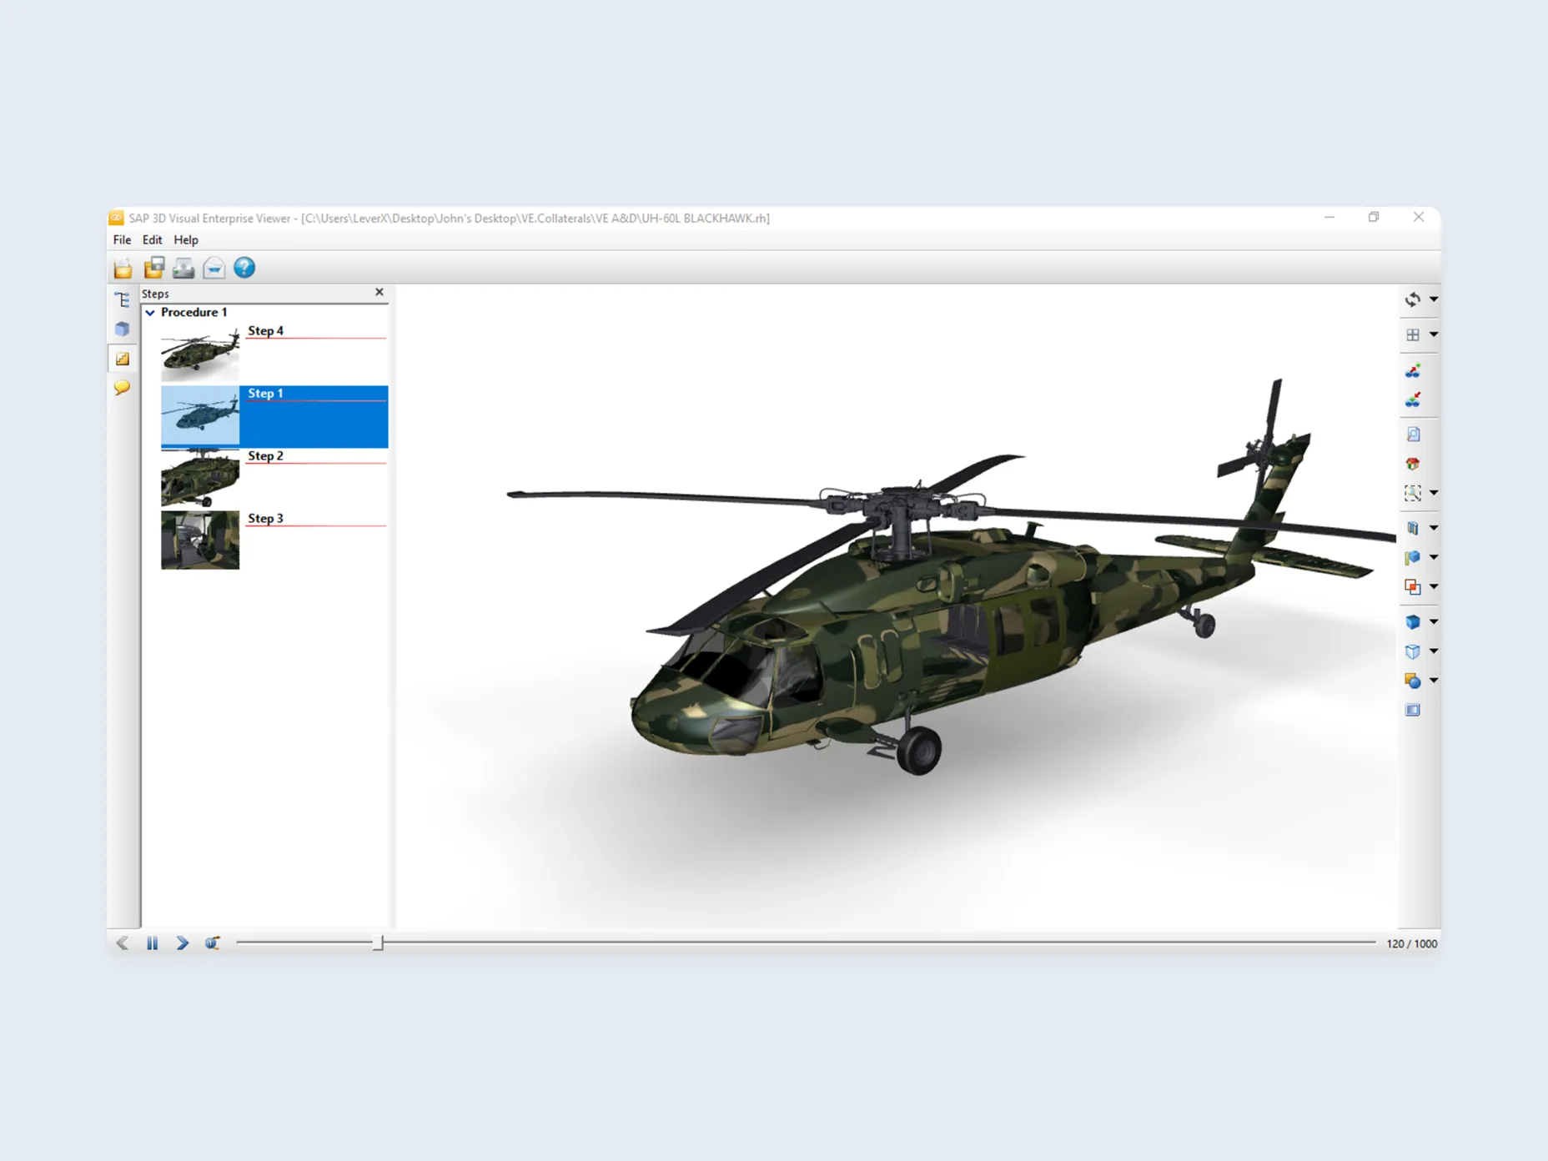Open the yellow speech bubble comments panel
1548x1161 pixels.
tap(123, 388)
